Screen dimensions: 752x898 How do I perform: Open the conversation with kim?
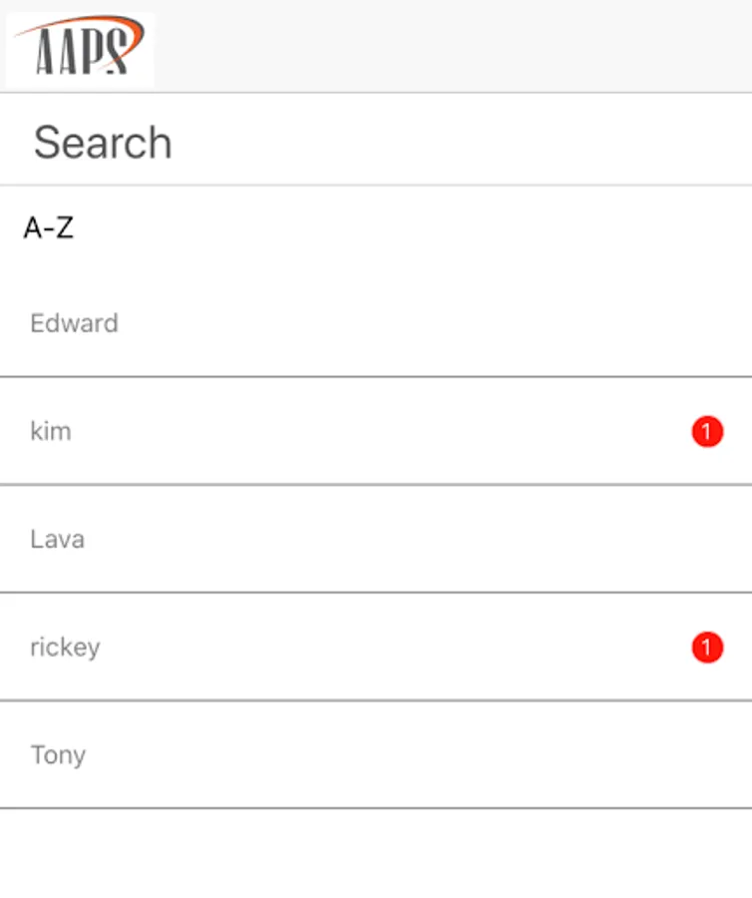point(376,432)
